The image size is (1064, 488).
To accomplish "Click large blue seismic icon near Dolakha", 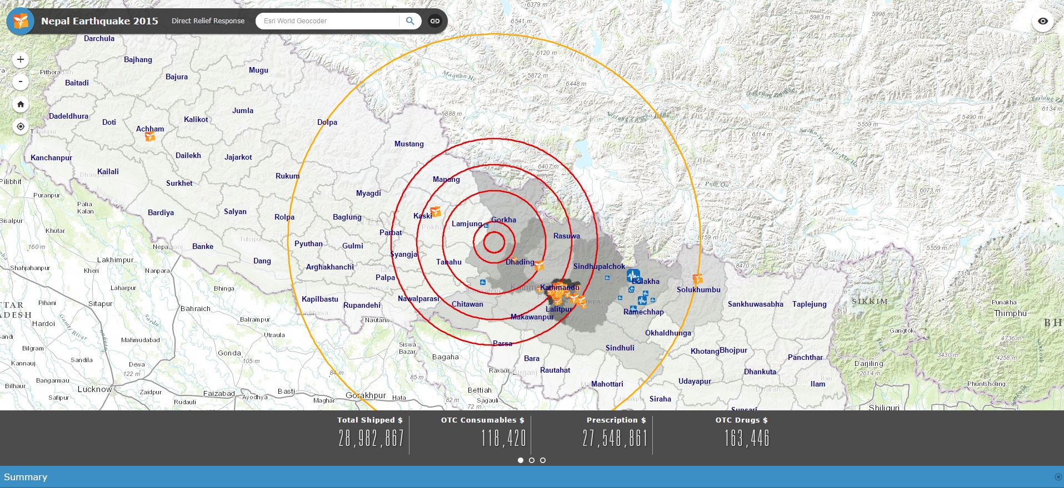I will [633, 275].
